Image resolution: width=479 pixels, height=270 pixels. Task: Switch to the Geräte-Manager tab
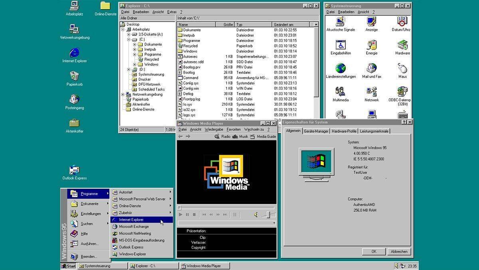tap(316, 131)
